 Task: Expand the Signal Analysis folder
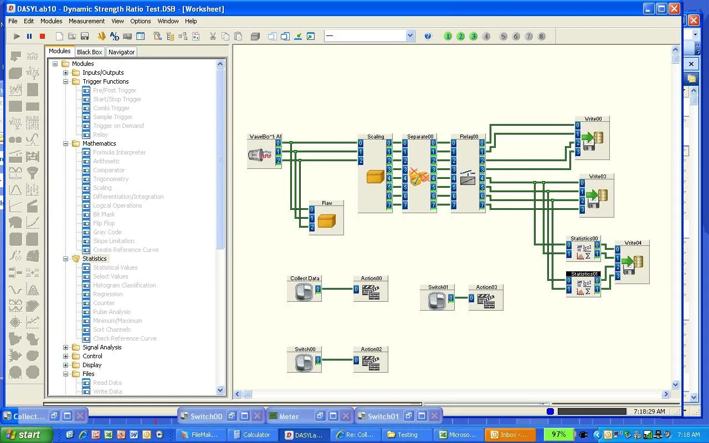(66, 347)
